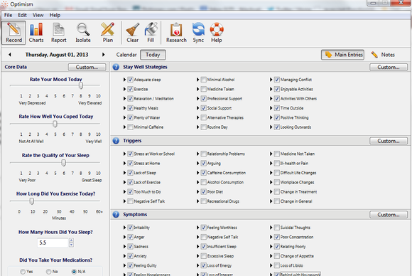Go to the next day arrow
This screenshot has height=276, width=412.
pos(104,55)
